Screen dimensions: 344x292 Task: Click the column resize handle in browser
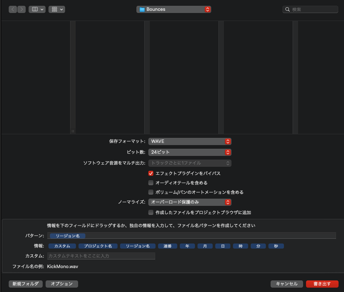pyautogui.click(x=73, y=131)
